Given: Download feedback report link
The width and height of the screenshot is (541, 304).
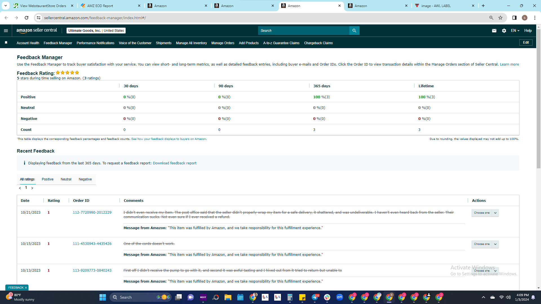Looking at the screenshot, I should (175, 163).
